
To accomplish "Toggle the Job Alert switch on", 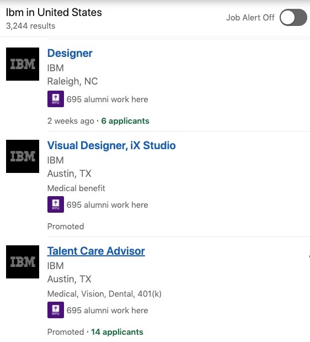I will point(293,18).
